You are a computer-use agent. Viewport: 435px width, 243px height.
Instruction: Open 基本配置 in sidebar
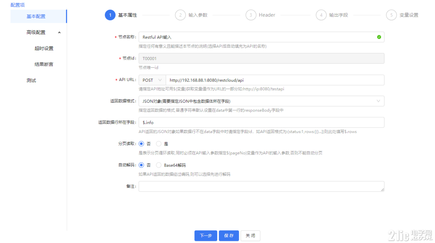[x=38, y=16]
